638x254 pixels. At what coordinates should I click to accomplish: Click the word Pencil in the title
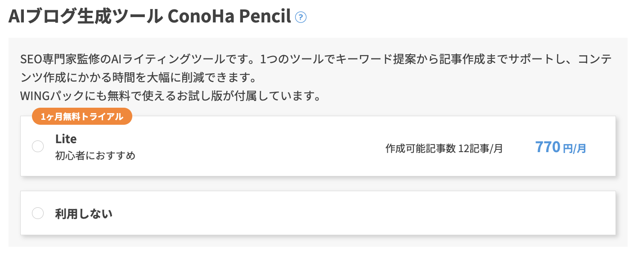[265, 17]
